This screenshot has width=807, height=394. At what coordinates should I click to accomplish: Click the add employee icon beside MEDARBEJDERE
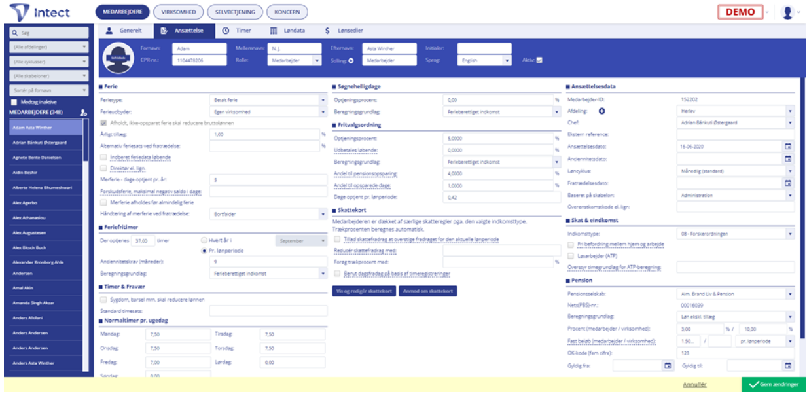tap(83, 113)
